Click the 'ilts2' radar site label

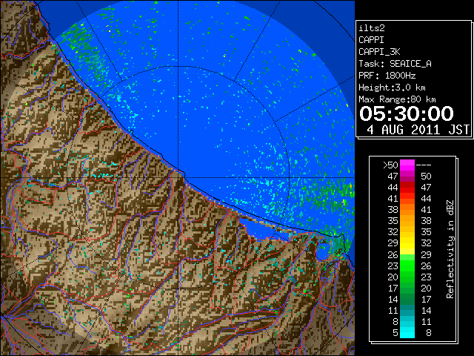pos(372,28)
